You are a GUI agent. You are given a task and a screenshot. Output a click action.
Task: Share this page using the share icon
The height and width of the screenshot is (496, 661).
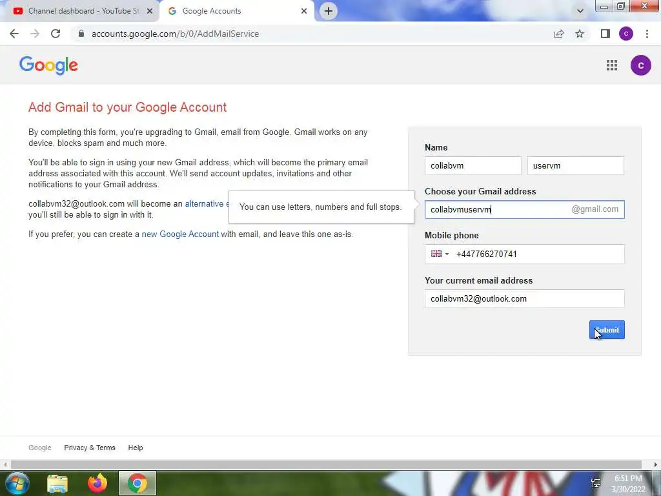(559, 34)
